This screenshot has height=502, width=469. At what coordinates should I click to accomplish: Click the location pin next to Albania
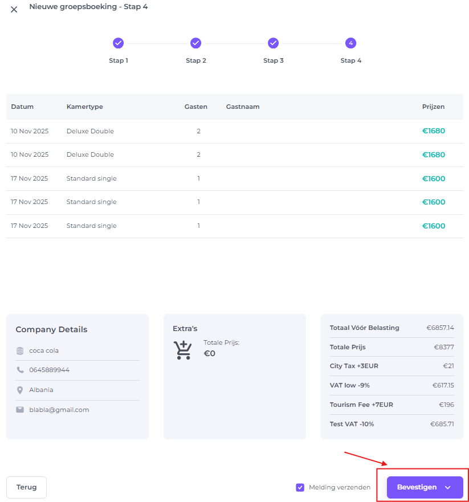click(20, 390)
